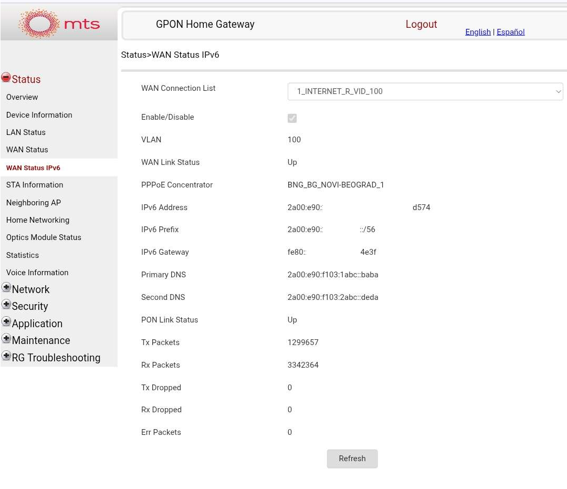
Task: Expand Security using its plus icon
Action: (x=6, y=305)
